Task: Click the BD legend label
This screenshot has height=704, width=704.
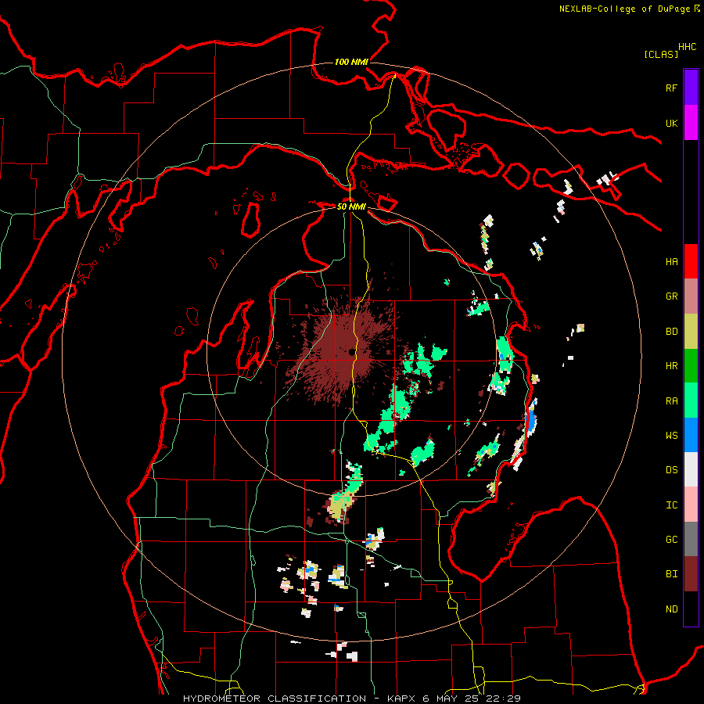Action: click(x=671, y=332)
